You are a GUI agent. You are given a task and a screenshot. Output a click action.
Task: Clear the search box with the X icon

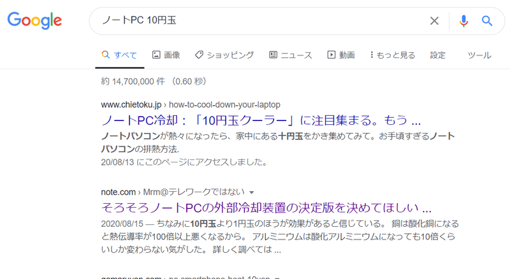pyautogui.click(x=434, y=21)
